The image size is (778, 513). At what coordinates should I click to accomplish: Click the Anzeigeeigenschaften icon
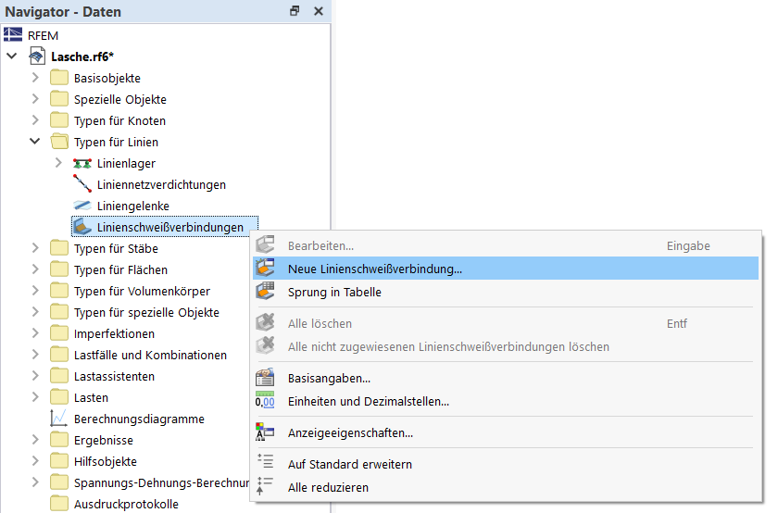click(x=265, y=432)
